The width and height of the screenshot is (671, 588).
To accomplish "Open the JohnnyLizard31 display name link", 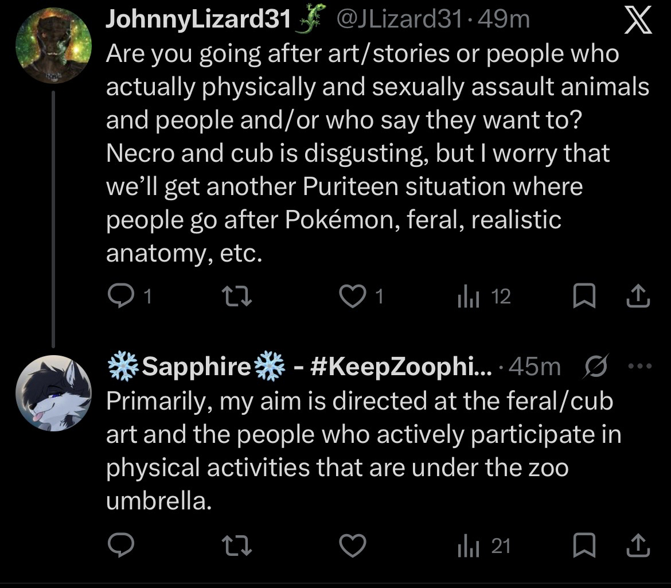I will (x=198, y=21).
